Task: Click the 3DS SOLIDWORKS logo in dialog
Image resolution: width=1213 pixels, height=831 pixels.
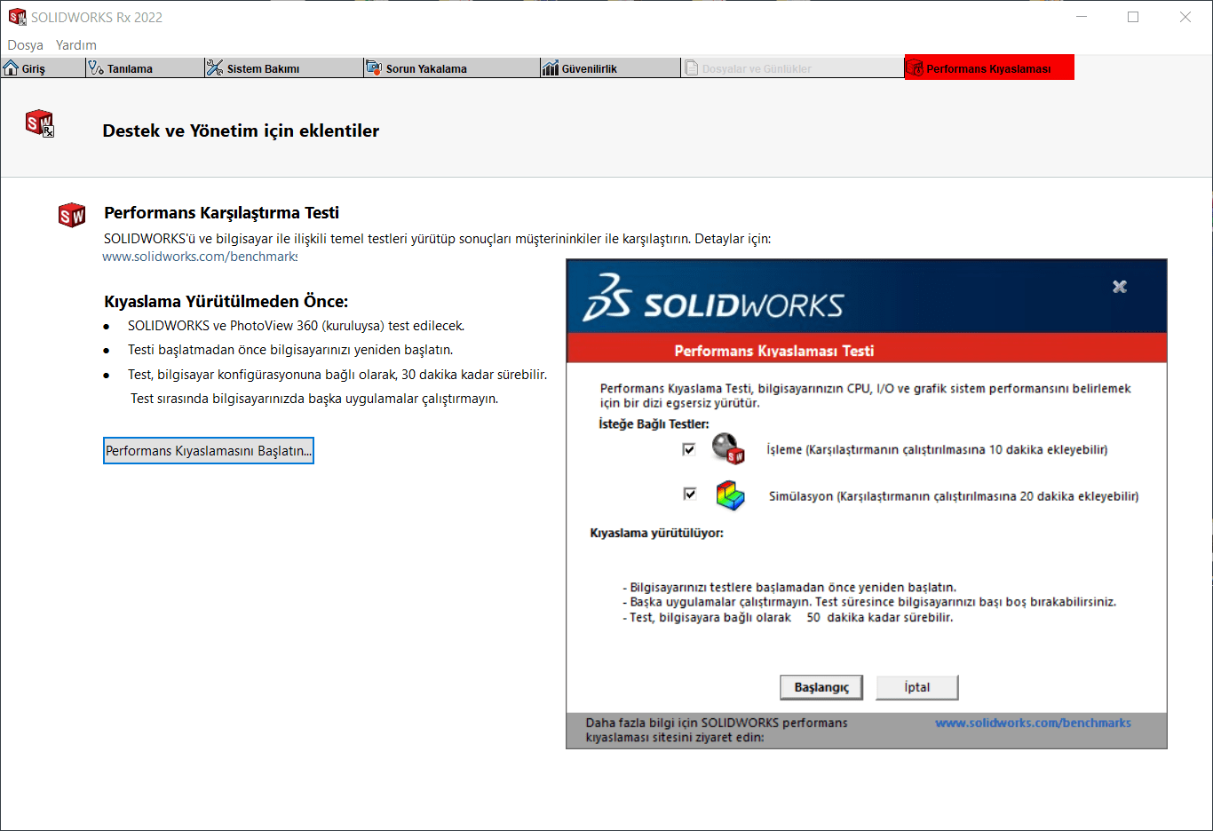Action: (713, 298)
